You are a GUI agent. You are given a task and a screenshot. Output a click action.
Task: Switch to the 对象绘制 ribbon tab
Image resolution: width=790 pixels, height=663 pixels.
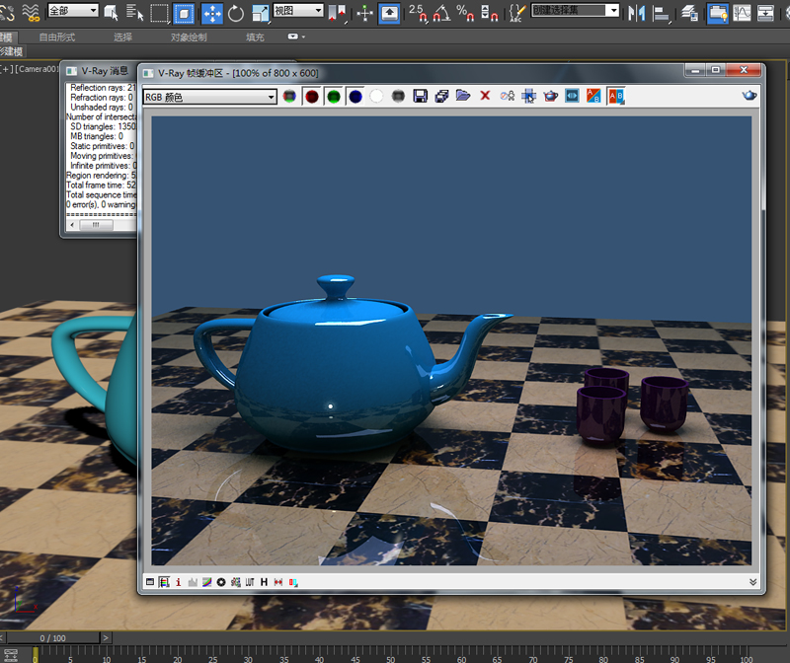coord(189,37)
